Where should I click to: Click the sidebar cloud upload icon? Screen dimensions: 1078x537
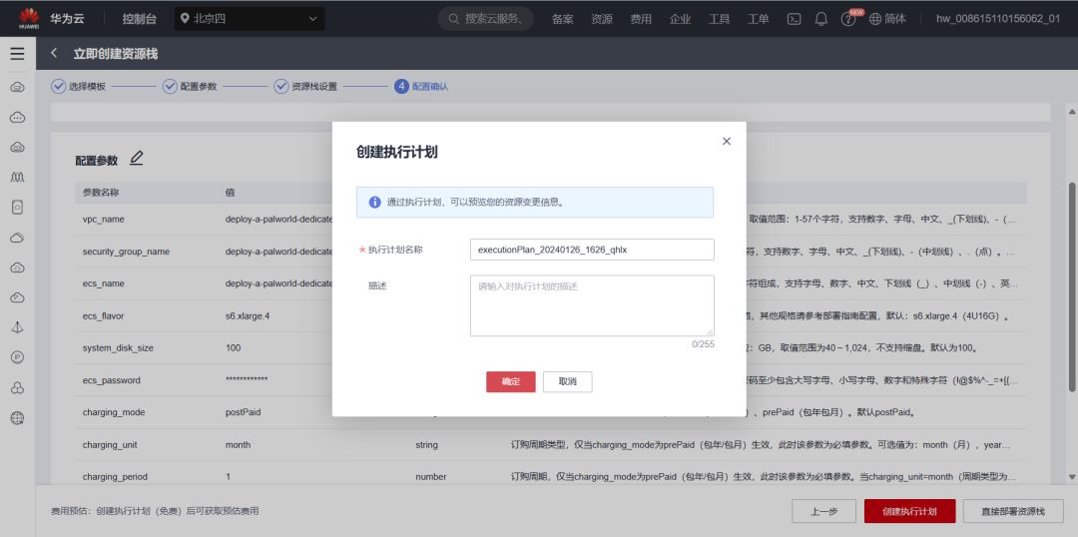tap(17, 268)
